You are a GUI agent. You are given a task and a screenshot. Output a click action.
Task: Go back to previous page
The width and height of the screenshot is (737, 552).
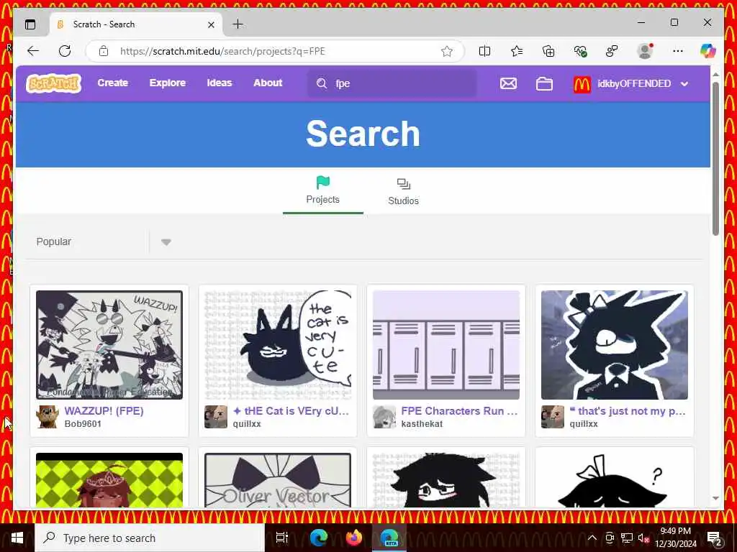click(33, 51)
